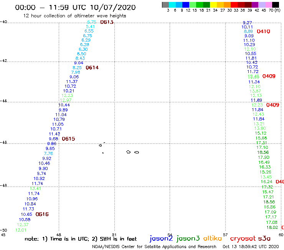Click the '00:00 – 11:59 UTC 10/07/2020' title
284x250 pixels.
75,7
